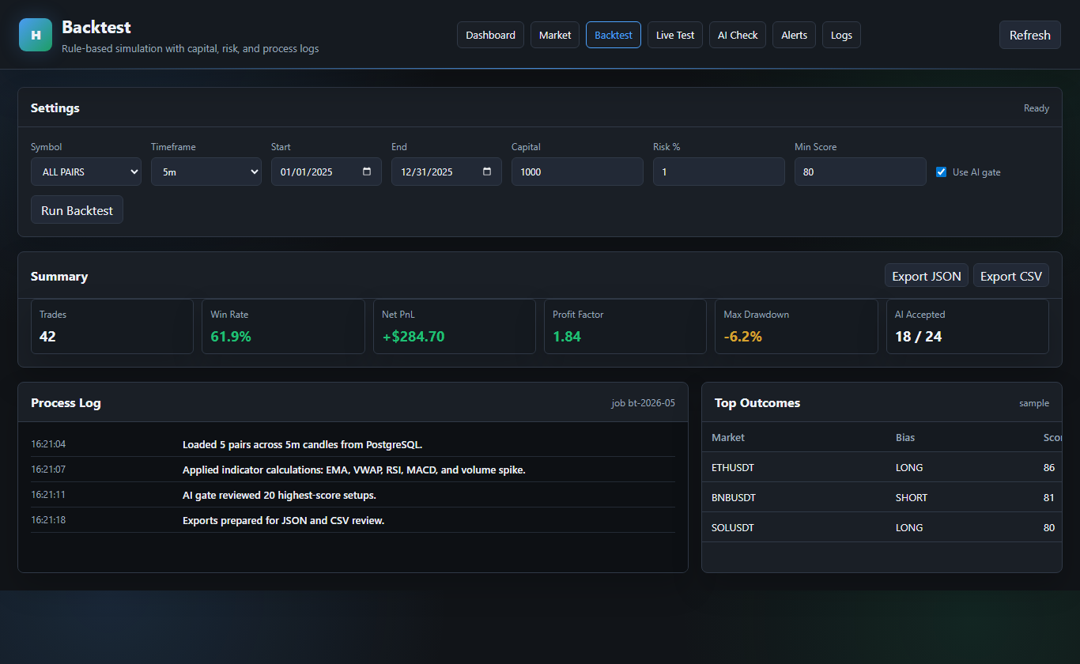1080x664 pixels.
Task: Click the H app logo icon
Action: [36, 35]
